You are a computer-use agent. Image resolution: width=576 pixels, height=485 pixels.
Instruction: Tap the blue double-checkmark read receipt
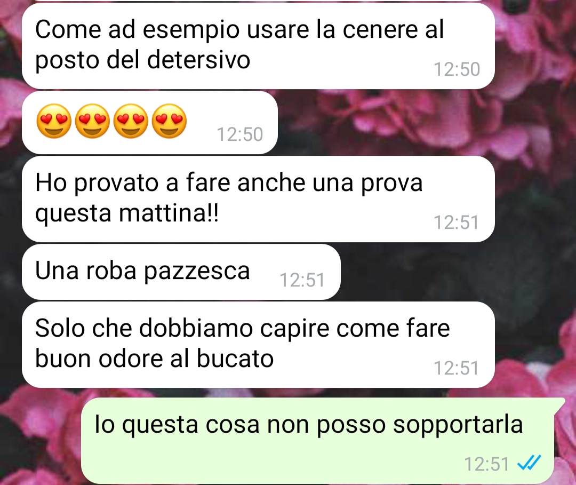[529, 463]
